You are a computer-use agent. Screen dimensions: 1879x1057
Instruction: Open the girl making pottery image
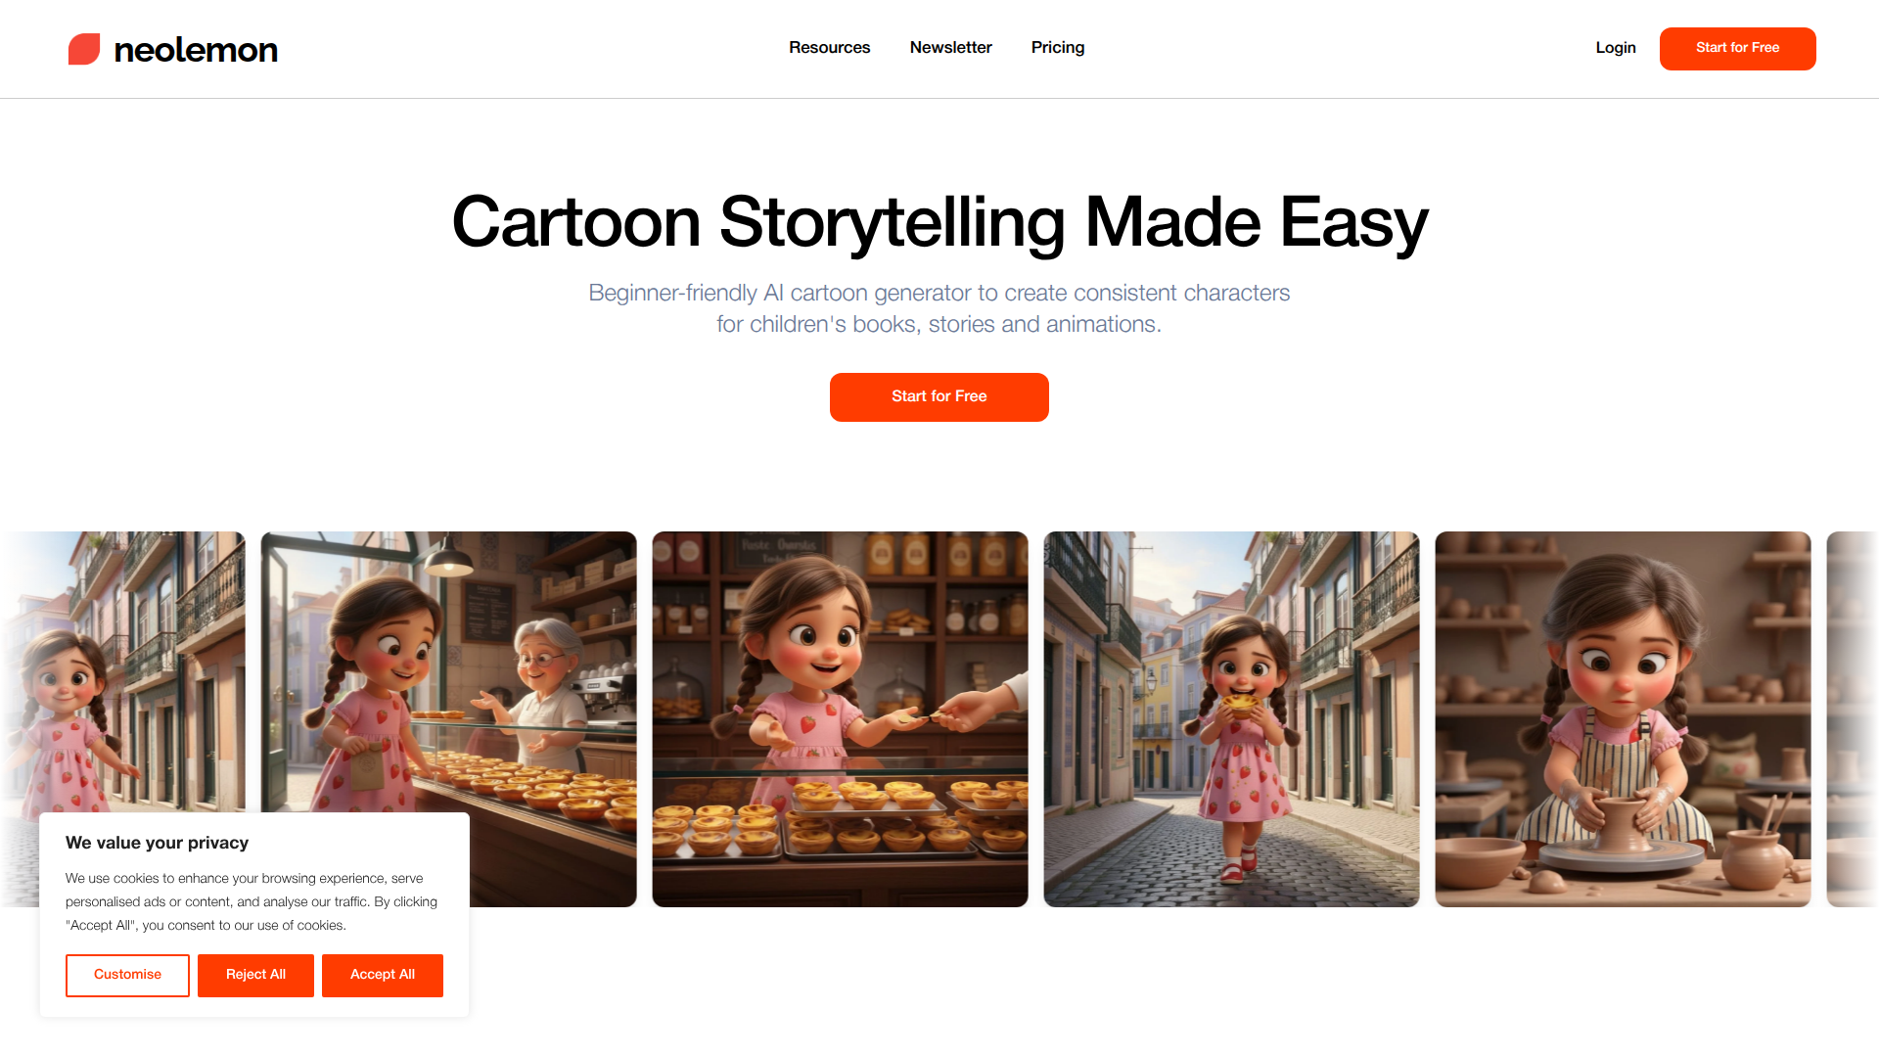click(1623, 719)
